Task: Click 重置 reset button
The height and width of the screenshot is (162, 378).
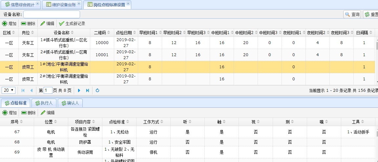Action: [371, 14]
